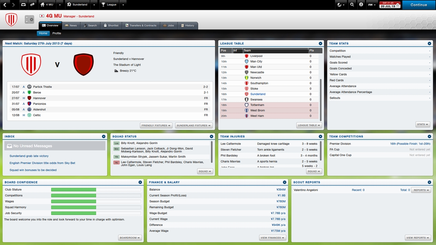
Task: Expand the Team Injuries panel menu
Action: pyautogui.click(x=321, y=136)
